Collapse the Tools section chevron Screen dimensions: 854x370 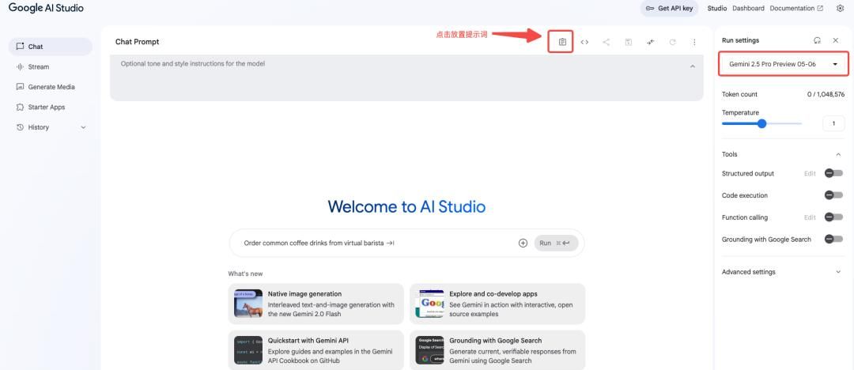coord(837,154)
